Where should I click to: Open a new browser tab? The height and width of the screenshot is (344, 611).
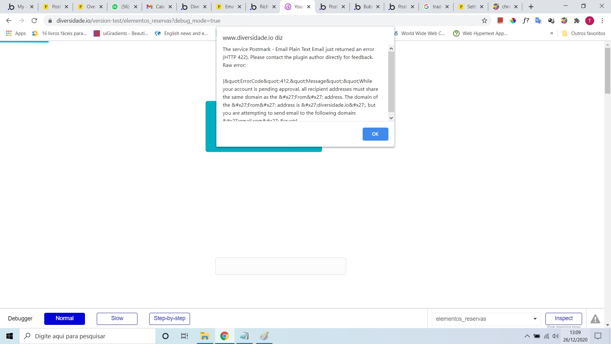(531, 7)
